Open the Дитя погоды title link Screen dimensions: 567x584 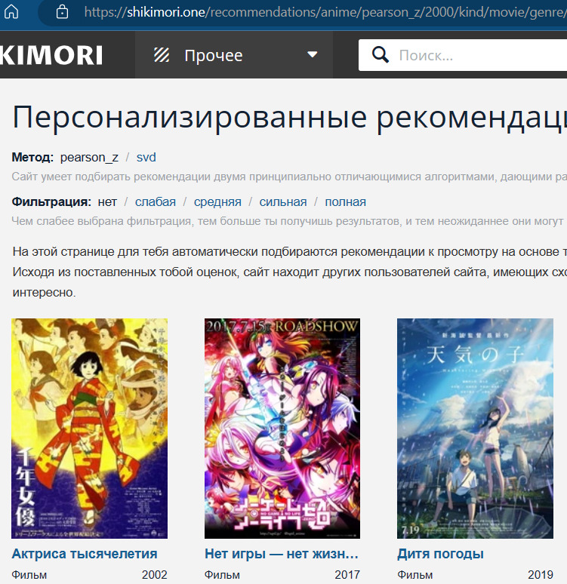point(440,554)
